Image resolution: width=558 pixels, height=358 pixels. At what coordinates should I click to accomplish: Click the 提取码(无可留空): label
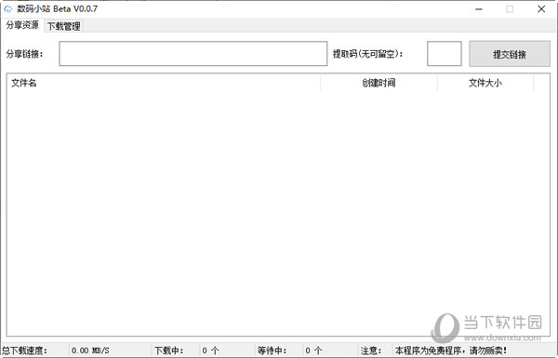point(368,54)
